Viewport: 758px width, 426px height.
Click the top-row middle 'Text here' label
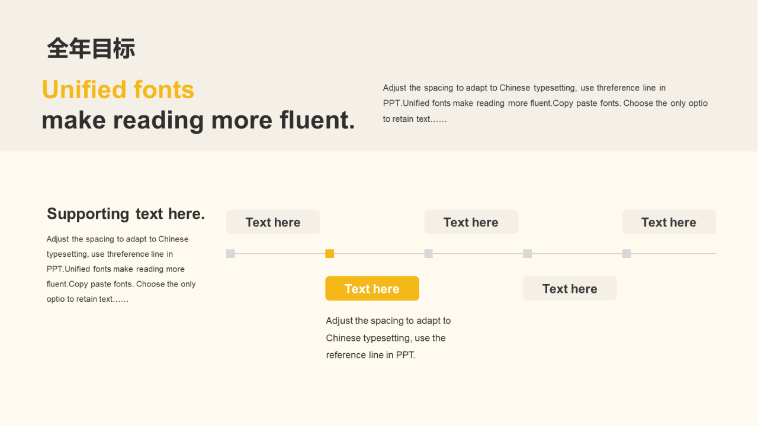471,222
